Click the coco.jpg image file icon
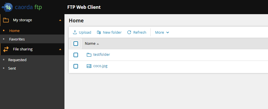Viewport: 268px width, 109px height. pyautogui.click(x=89, y=66)
